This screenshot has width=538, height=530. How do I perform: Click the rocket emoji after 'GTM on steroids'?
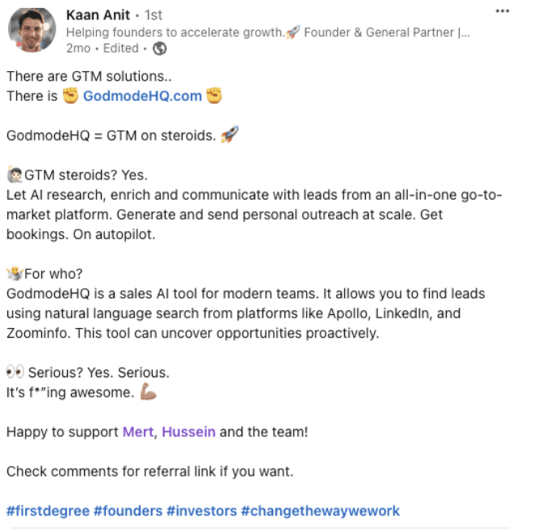click(x=230, y=135)
